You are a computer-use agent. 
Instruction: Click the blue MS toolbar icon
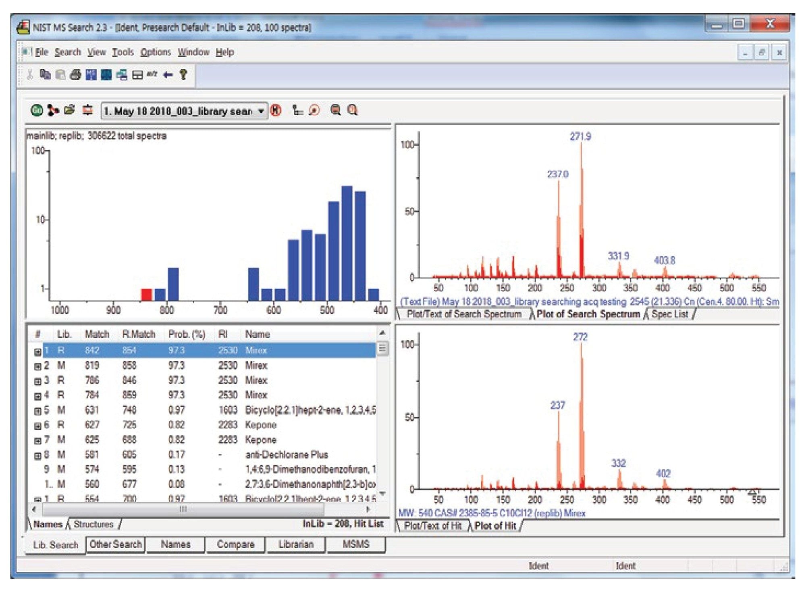[x=91, y=75]
